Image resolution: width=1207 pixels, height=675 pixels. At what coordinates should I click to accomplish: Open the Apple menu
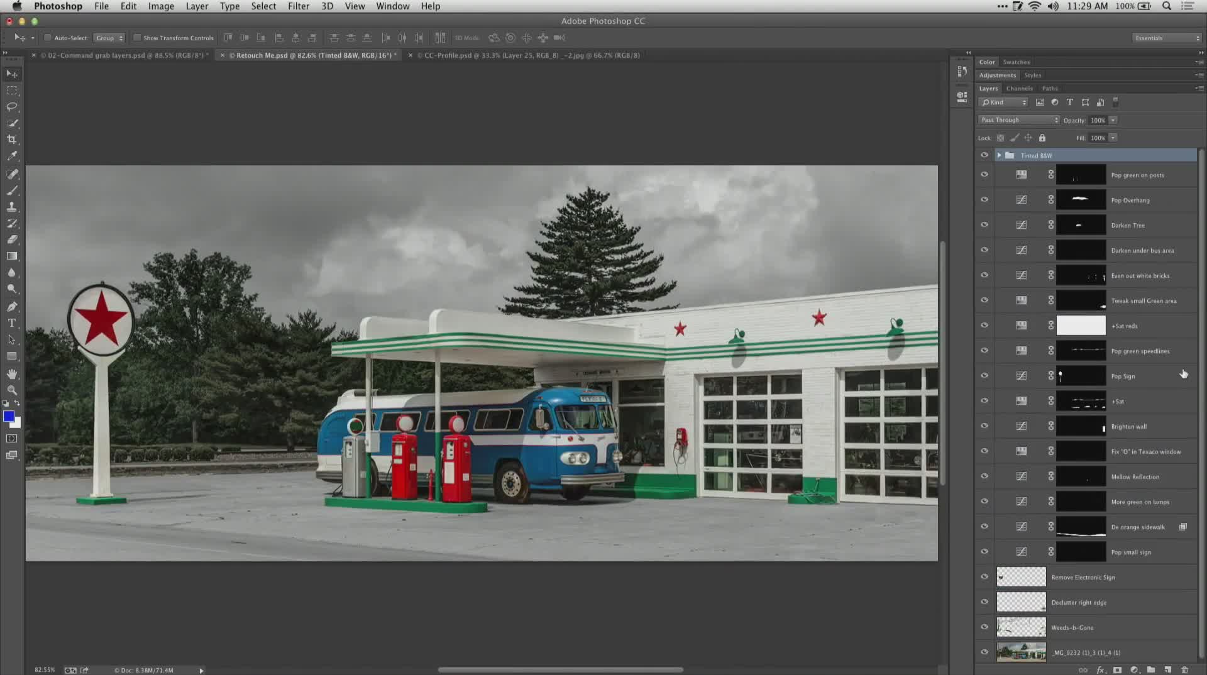click(x=17, y=6)
